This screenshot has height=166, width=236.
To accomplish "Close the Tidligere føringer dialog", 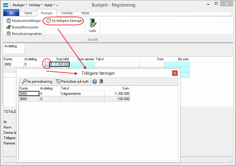I will point(175,73).
